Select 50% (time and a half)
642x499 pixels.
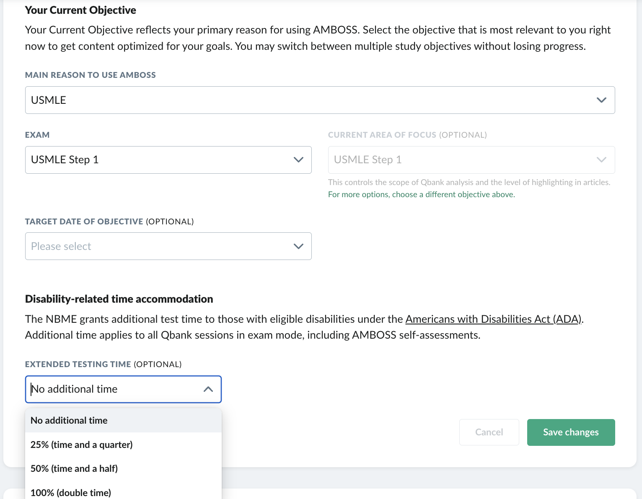tap(74, 468)
